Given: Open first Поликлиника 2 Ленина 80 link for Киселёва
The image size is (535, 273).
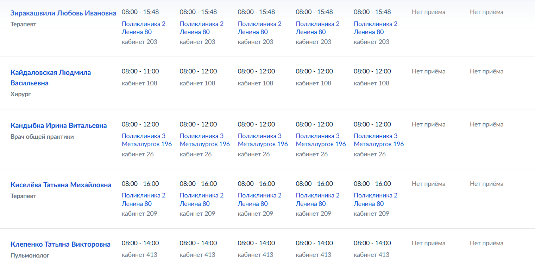Looking at the screenshot, I should click(x=144, y=199).
